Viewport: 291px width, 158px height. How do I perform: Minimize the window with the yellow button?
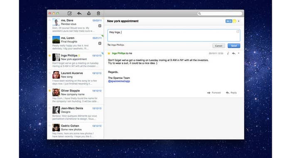tap(54, 13)
